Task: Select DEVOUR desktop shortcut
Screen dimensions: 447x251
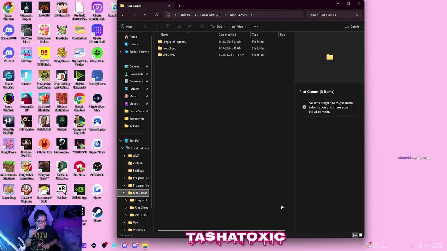Action: click(x=44, y=10)
